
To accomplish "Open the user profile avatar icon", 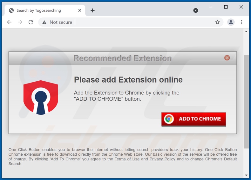I will [x=231, y=22].
